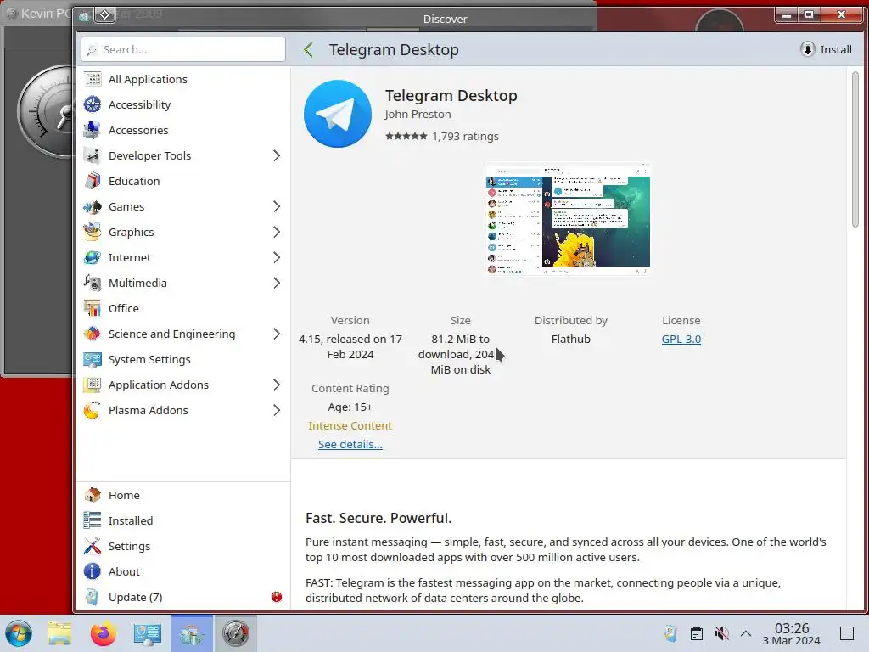869x652 pixels.
Task: Click the Developer Tools category icon
Action: [93, 156]
